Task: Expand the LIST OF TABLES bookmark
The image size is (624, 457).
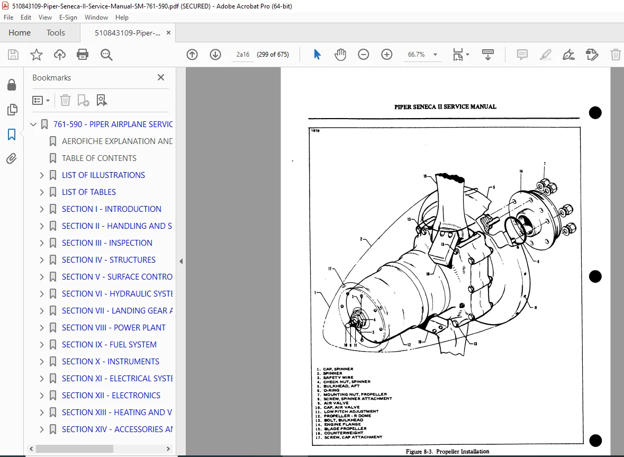Action: point(42,192)
